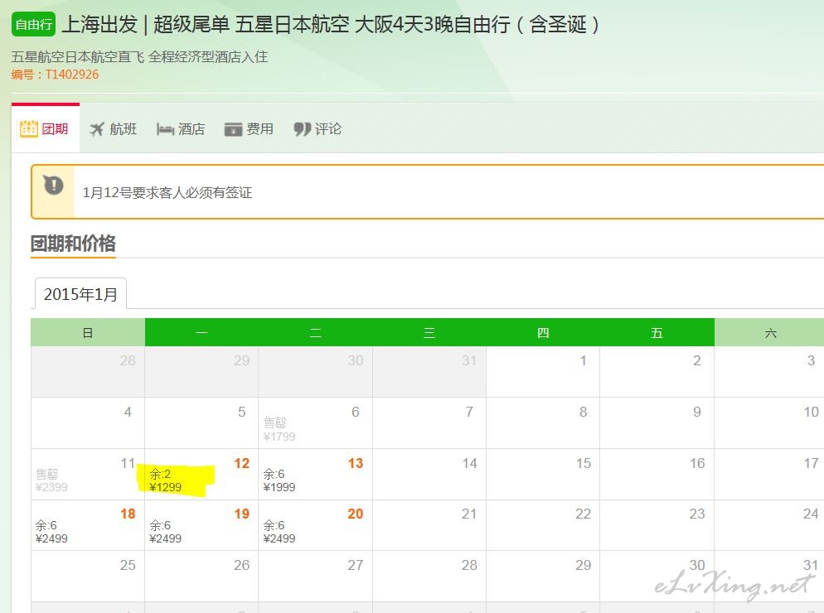
Task: Click sold-out January 11 cell ¥2399
Action: coord(88,474)
